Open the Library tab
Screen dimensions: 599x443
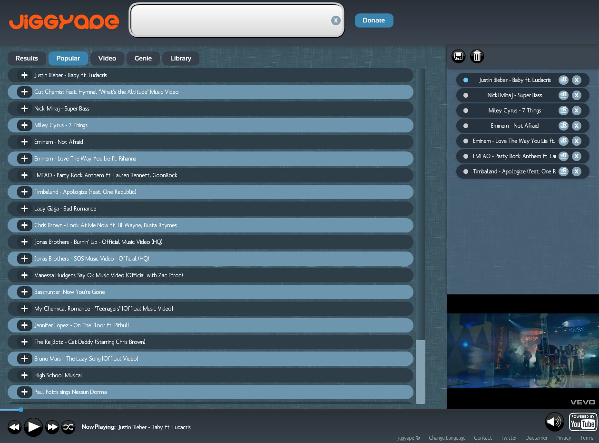pos(181,58)
